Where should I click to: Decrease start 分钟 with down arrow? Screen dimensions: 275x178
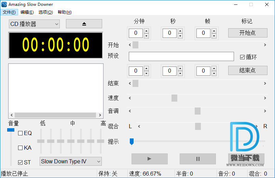pyautogui.click(x=146, y=36)
